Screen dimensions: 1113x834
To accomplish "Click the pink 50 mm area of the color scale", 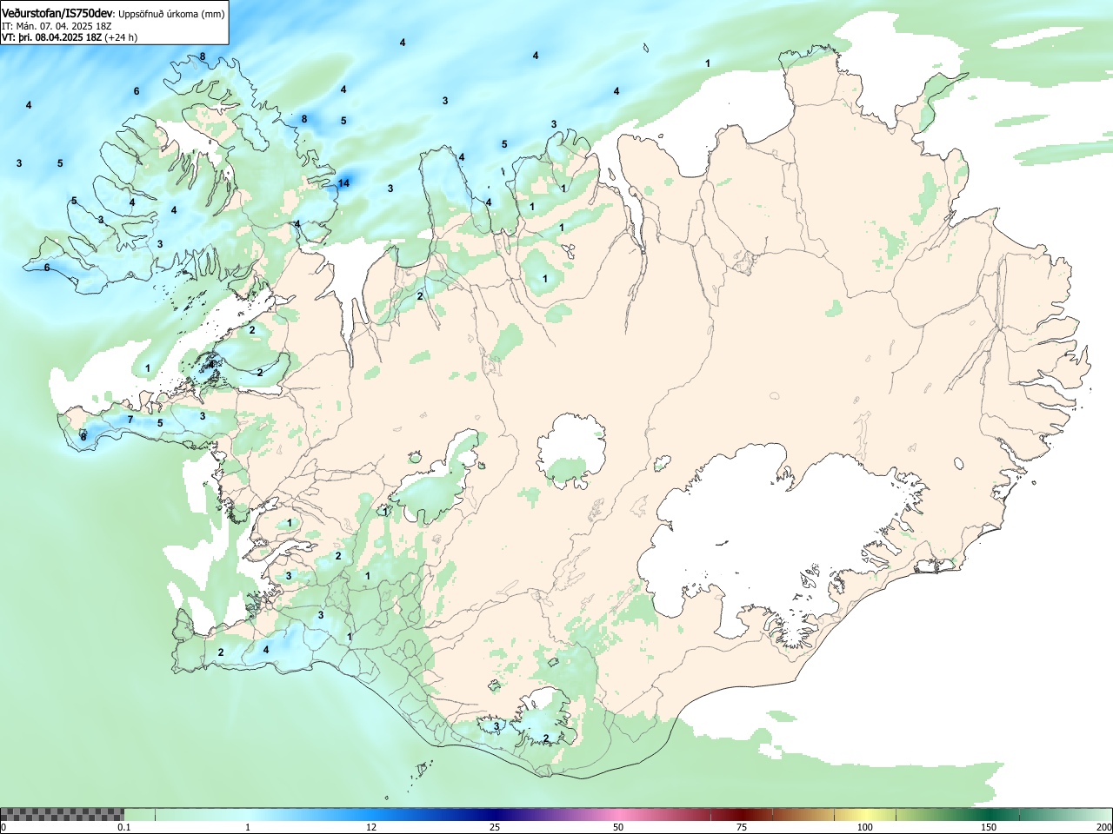I will click(617, 814).
